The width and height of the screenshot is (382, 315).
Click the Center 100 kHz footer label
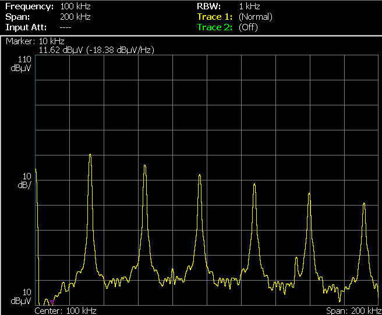point(66,311)
